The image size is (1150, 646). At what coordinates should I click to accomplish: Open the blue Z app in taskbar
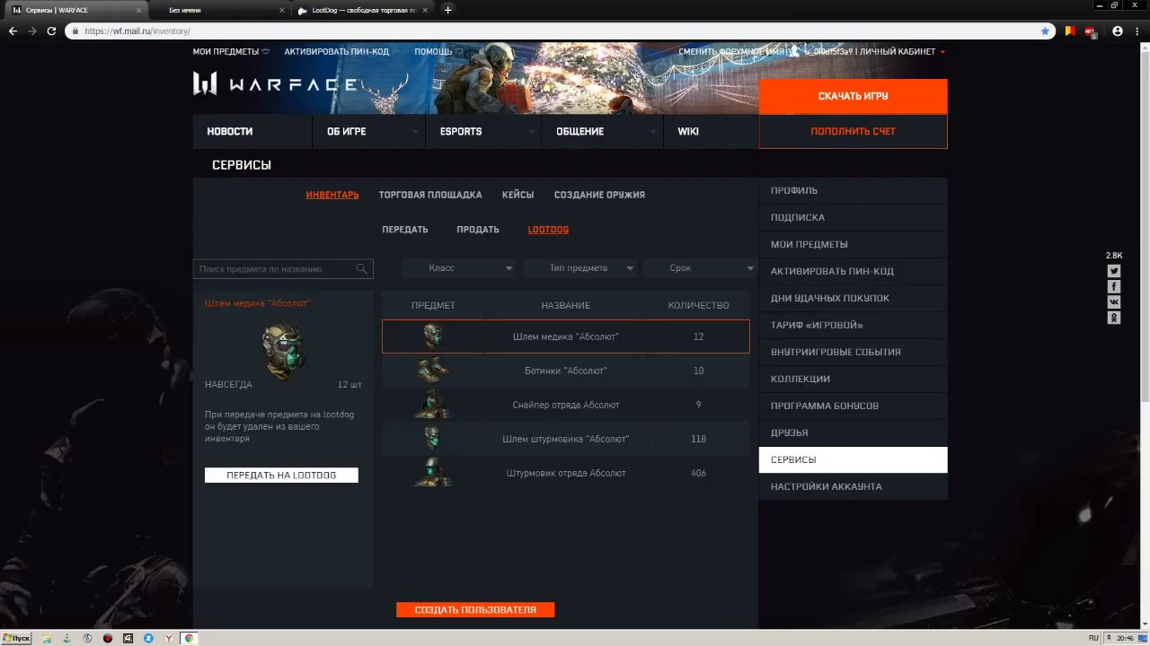[x=148, y=638]
